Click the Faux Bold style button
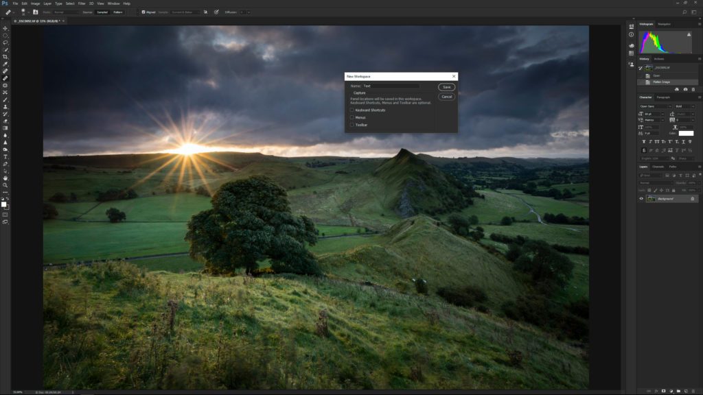 [x=644, y=141]
